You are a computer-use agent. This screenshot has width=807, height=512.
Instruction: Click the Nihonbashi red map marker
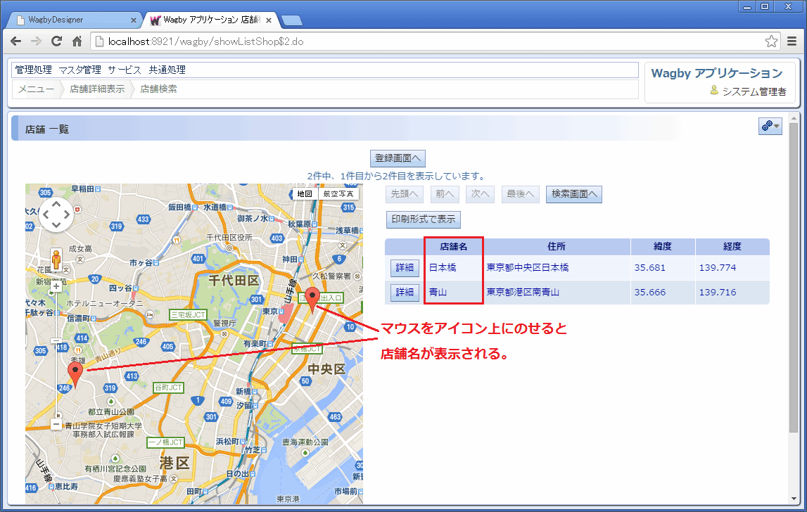click(x=312, y=300)
